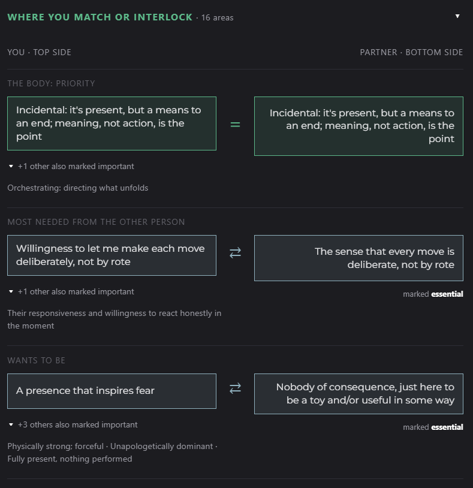
Task: Click 'You · Top Side' column header
Action: (x=39, y=52)
